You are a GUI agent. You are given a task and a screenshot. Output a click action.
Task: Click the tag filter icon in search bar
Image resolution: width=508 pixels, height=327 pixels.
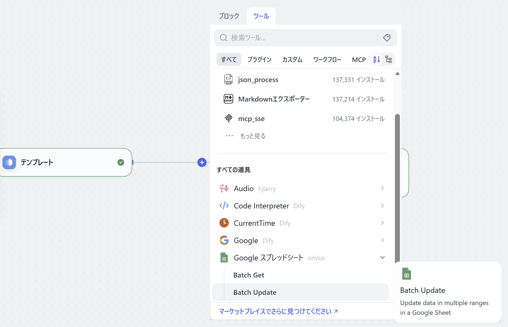click(x=387, y=38)
